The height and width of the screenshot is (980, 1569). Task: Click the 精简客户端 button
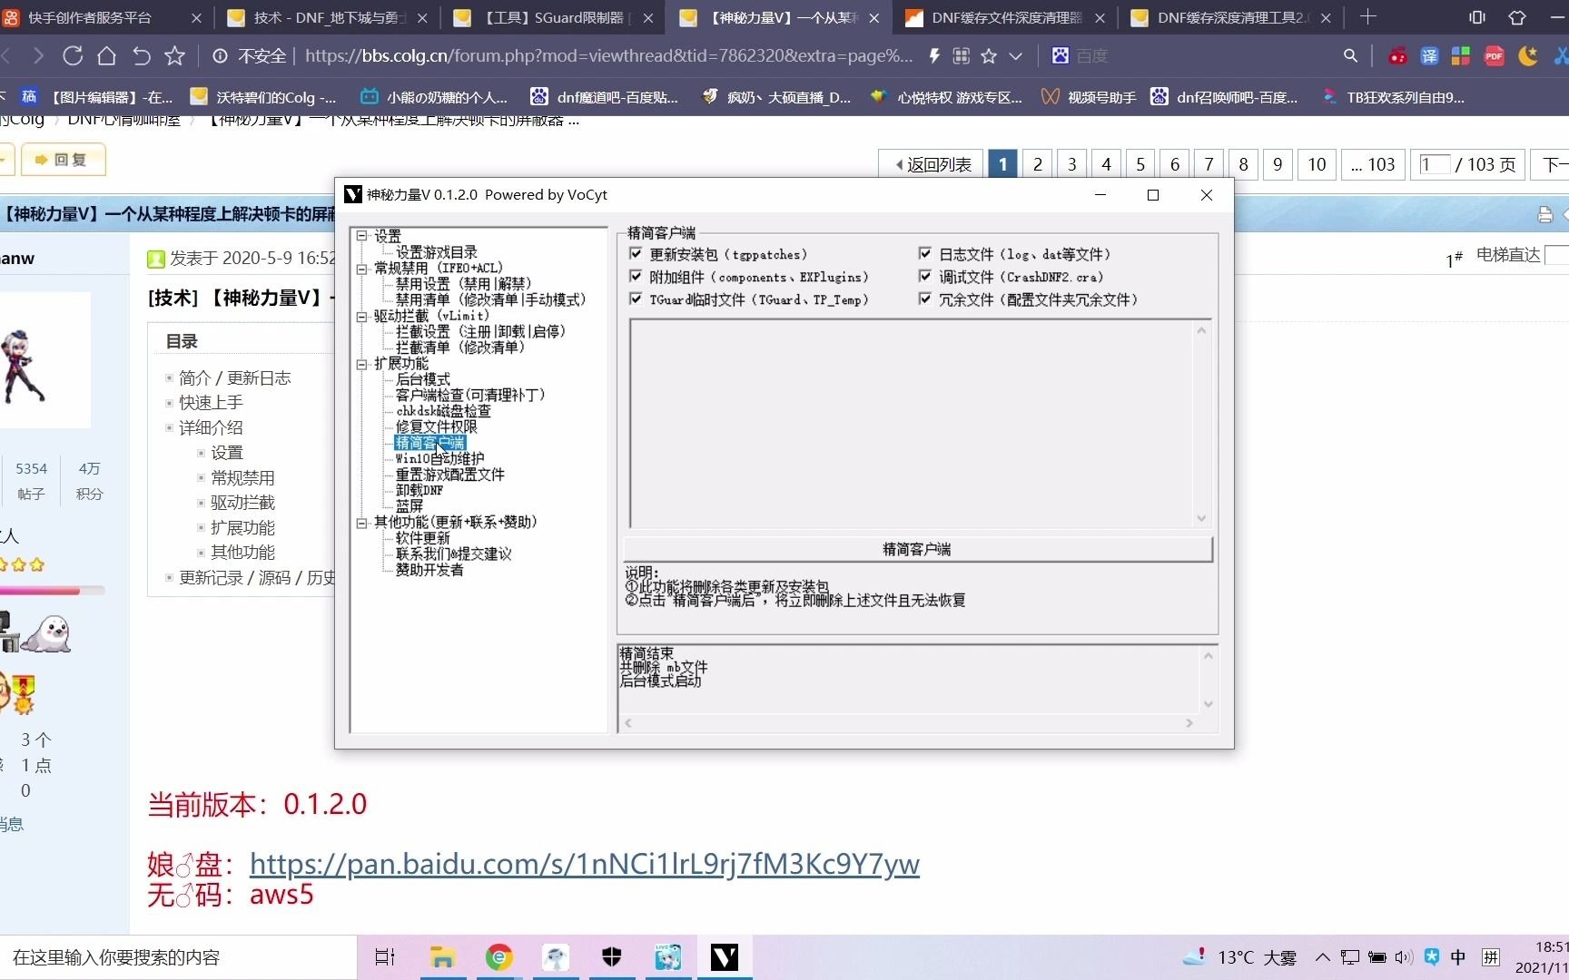(917, 549)
